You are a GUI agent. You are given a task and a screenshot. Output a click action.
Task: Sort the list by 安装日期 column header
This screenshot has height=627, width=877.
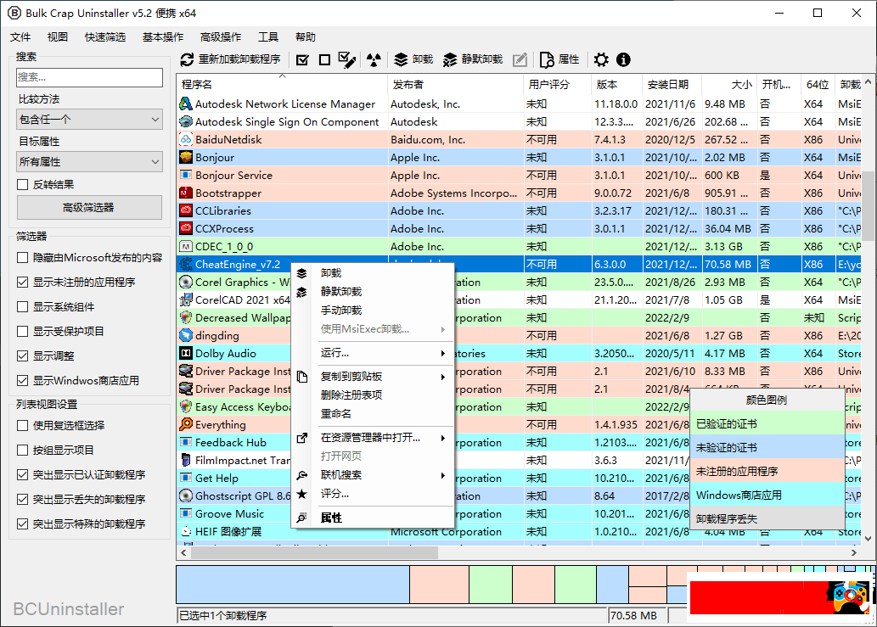[x=672, y=84]
